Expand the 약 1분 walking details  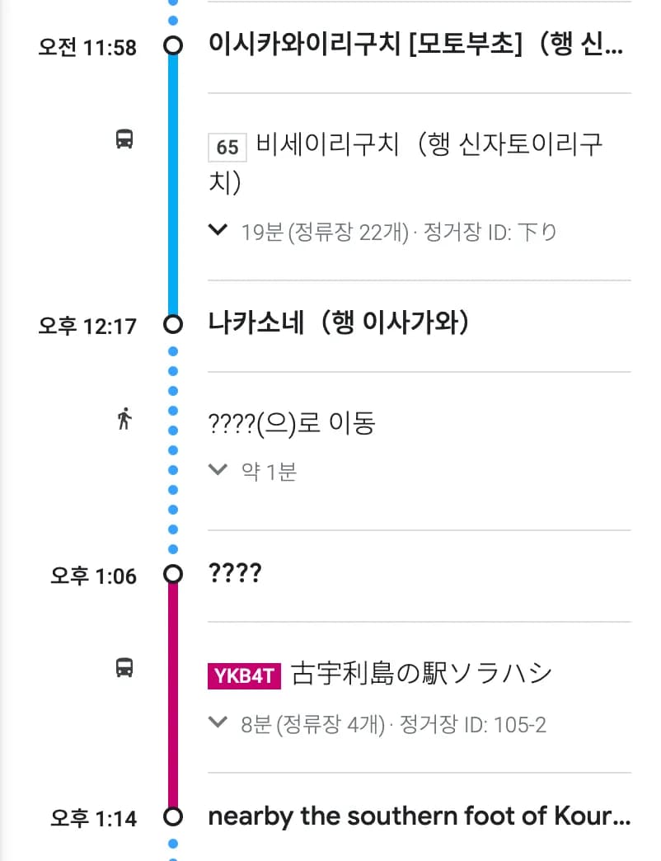(x=218, y=470)
